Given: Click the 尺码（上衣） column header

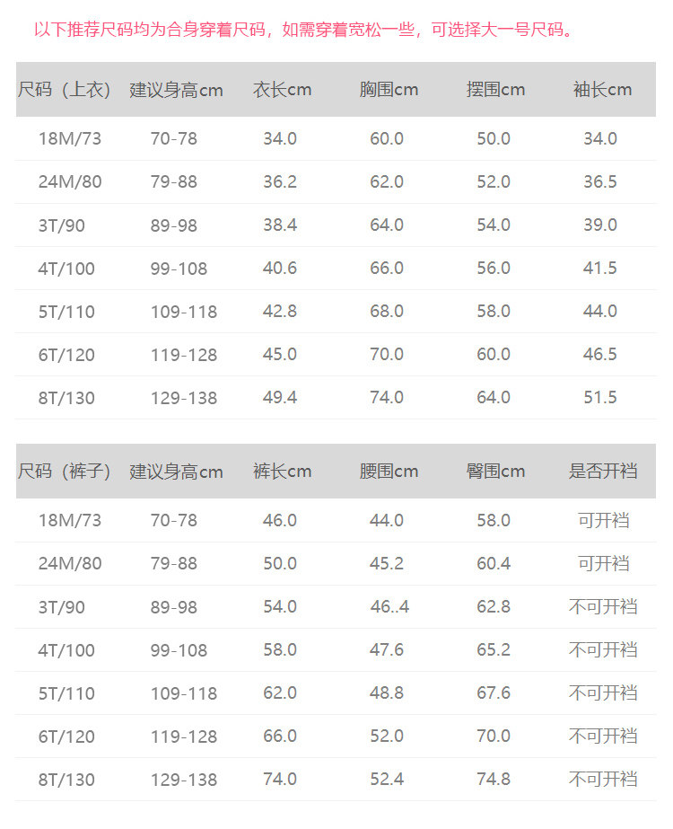Looking at the screenshot, I should 65,90.
